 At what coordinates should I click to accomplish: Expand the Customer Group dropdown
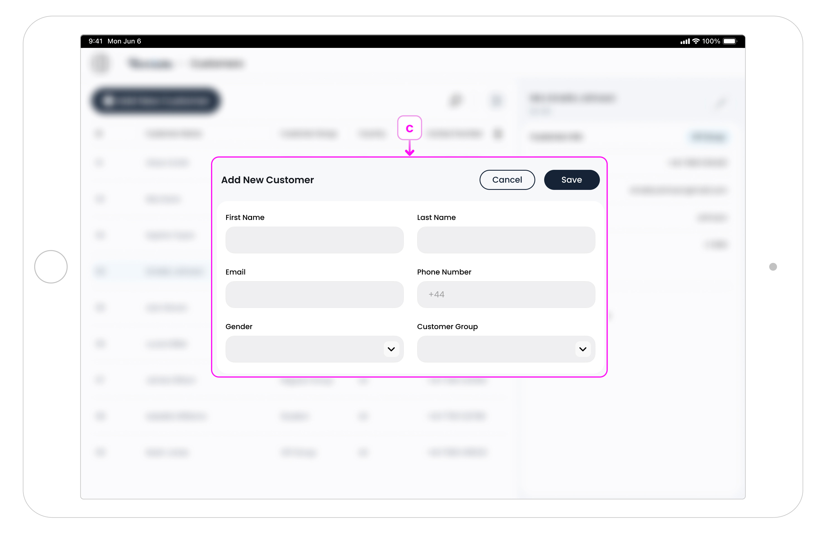(506, 349)
